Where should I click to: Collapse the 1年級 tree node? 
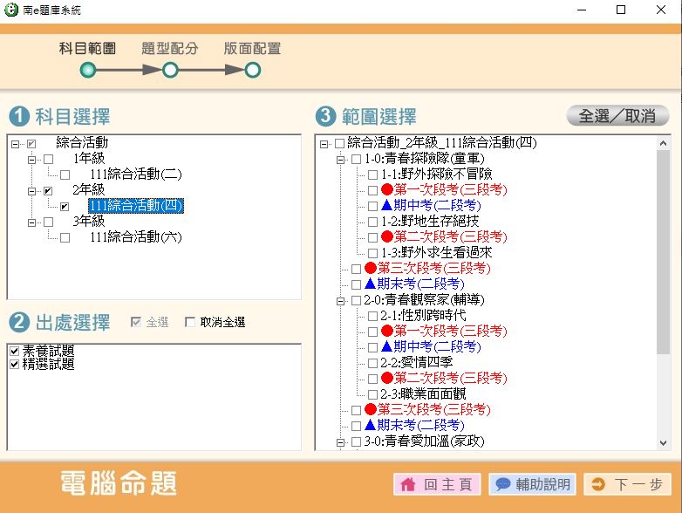click(31, 160)
